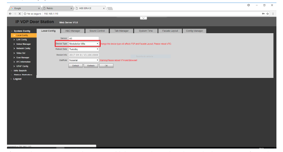Screen dimensions: 283x152
Task: Open a new browser tab
Action: [110, 8]
